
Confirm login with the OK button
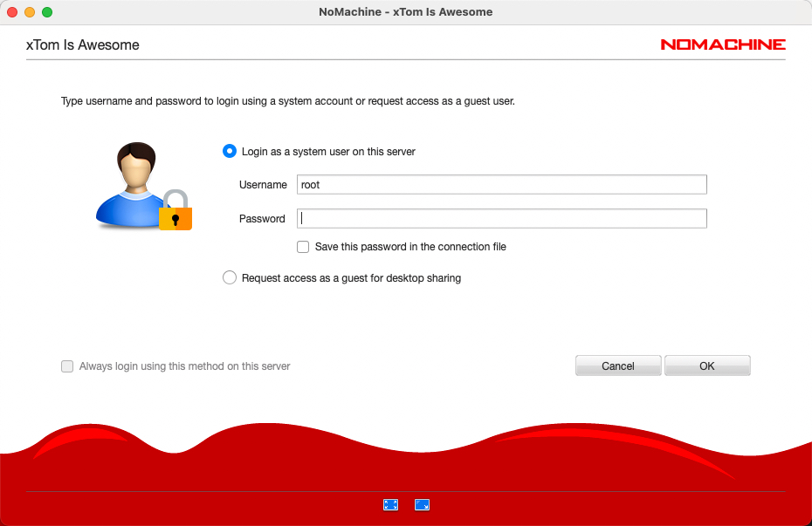coord(707,365)
